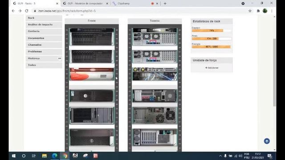
Task: Click the Espaço 79% progress bar
Action: point(212,31)
